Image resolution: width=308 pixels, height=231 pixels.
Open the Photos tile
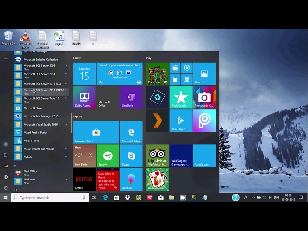point(204,74)
